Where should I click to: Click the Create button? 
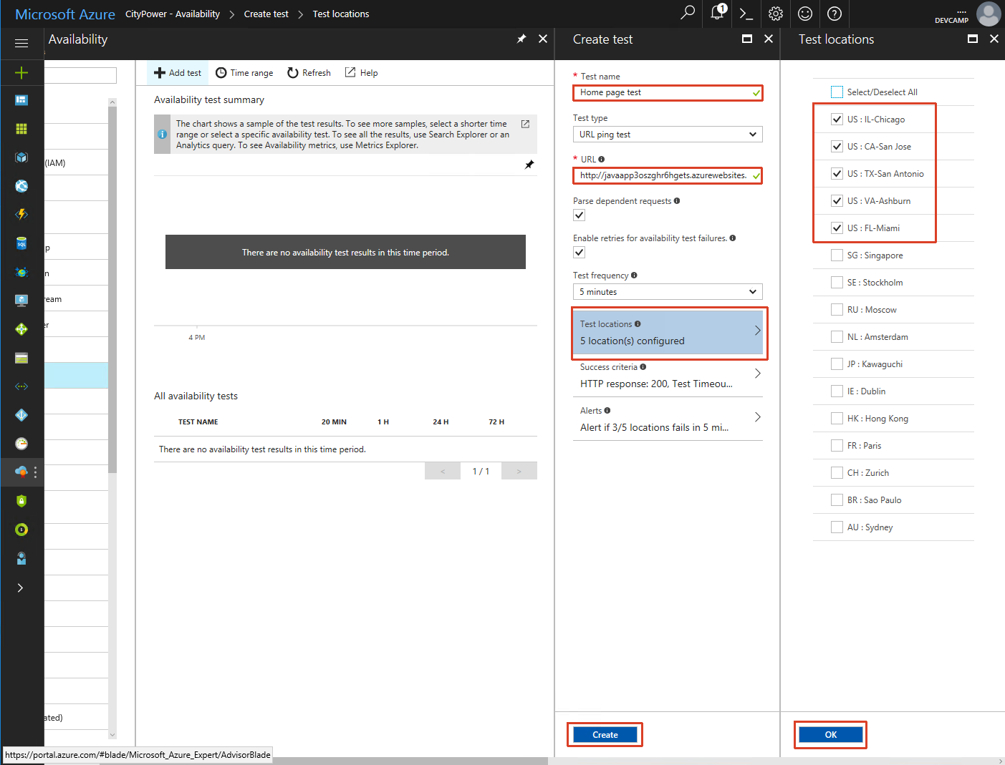click(605, 735)
